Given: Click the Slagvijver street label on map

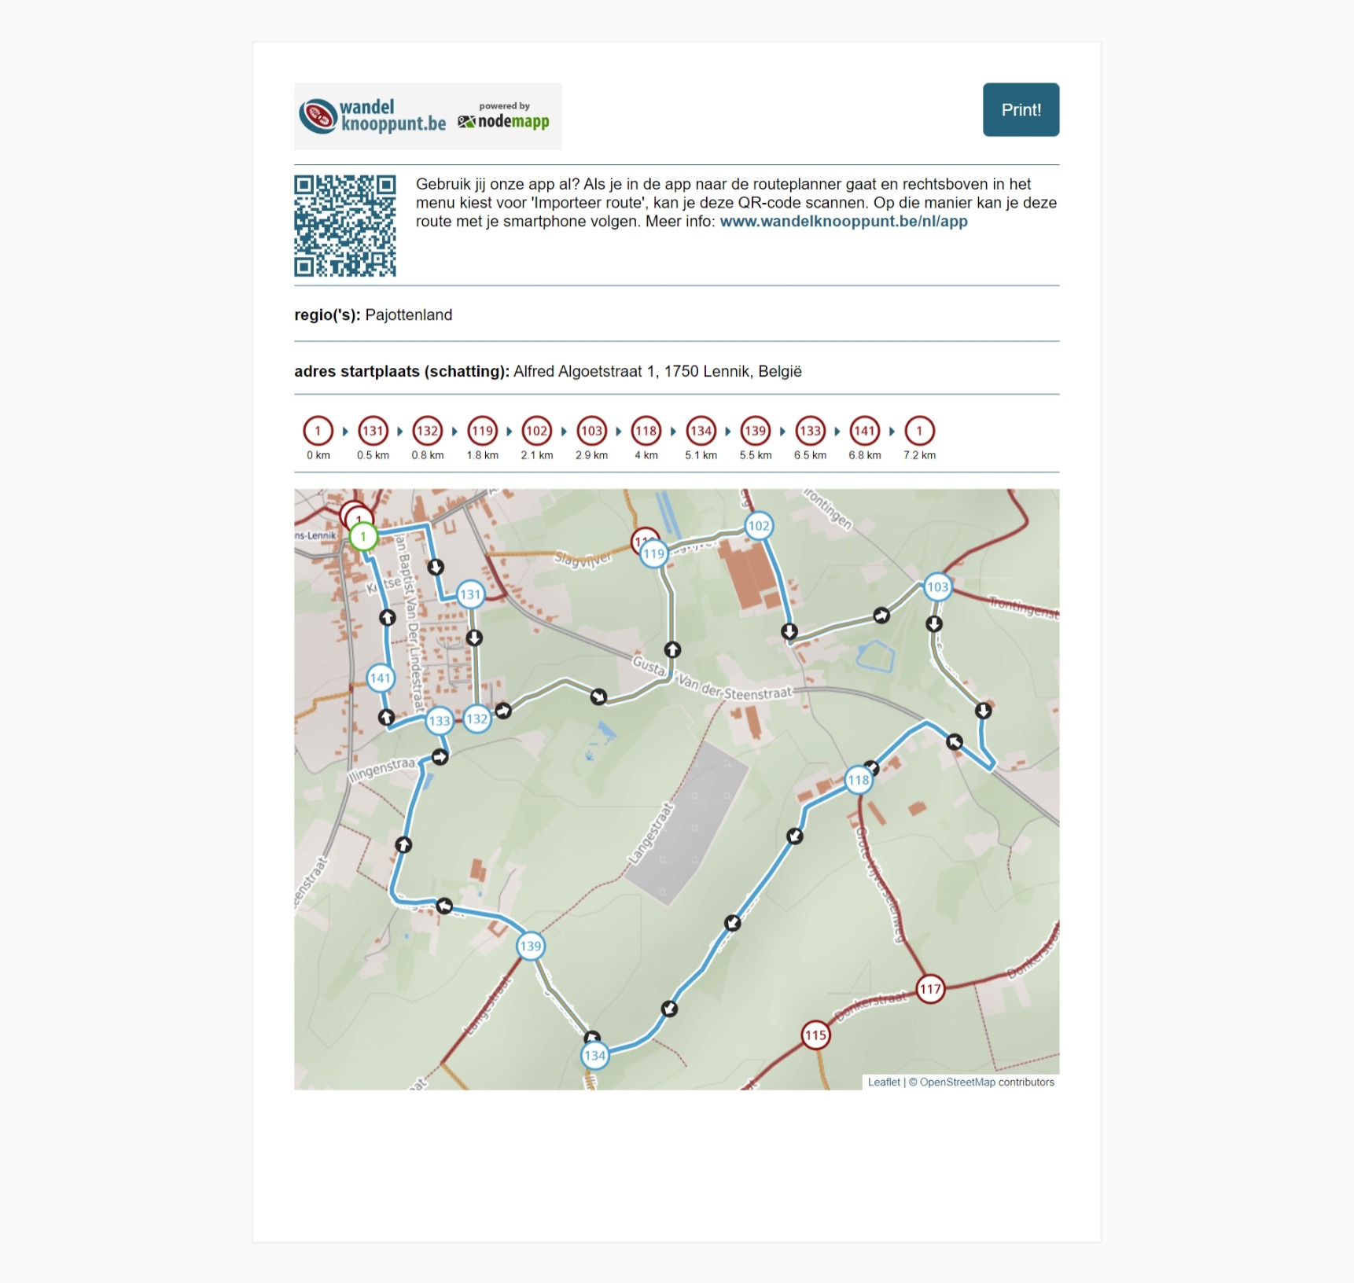Looking at the screenshot, I should pyautogui.click(x=583, y=560).
